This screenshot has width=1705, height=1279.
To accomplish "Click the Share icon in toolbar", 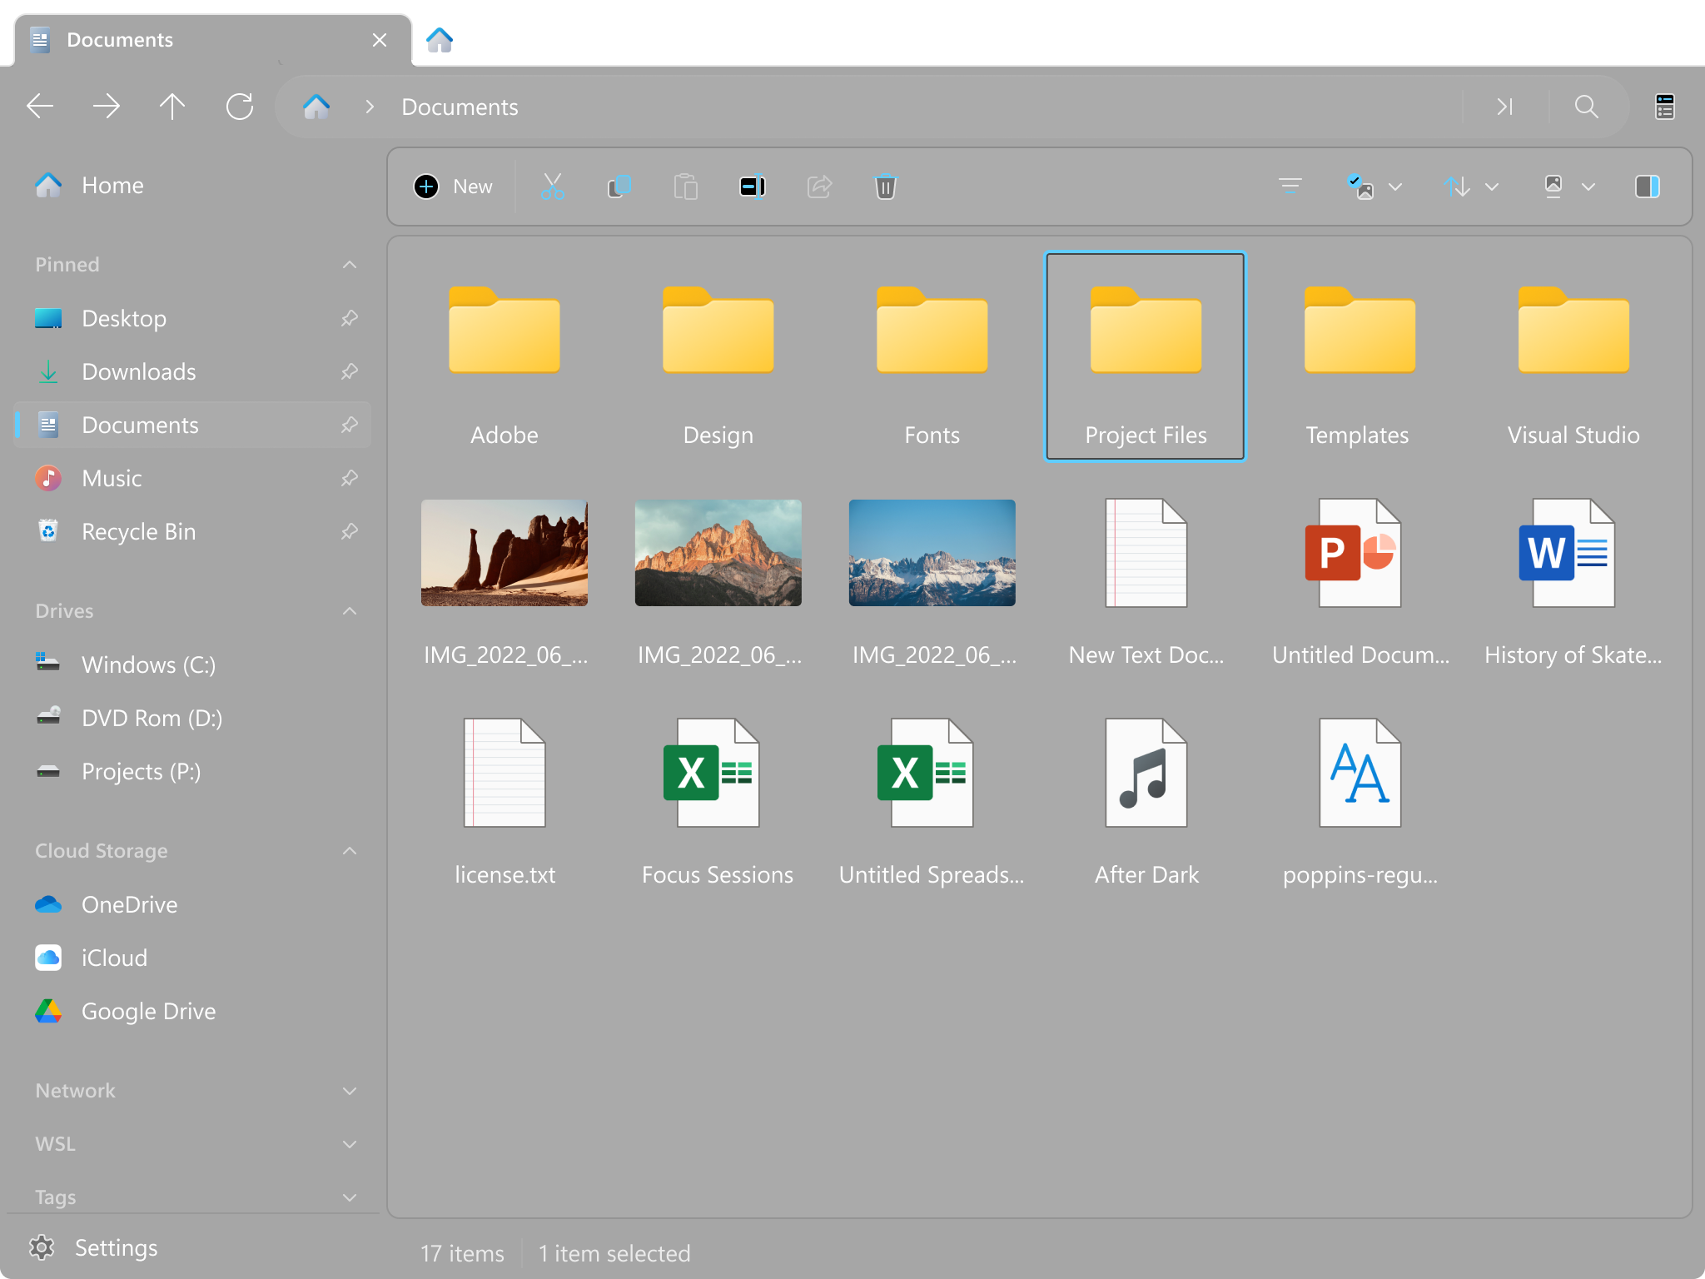I will (819, 187).
